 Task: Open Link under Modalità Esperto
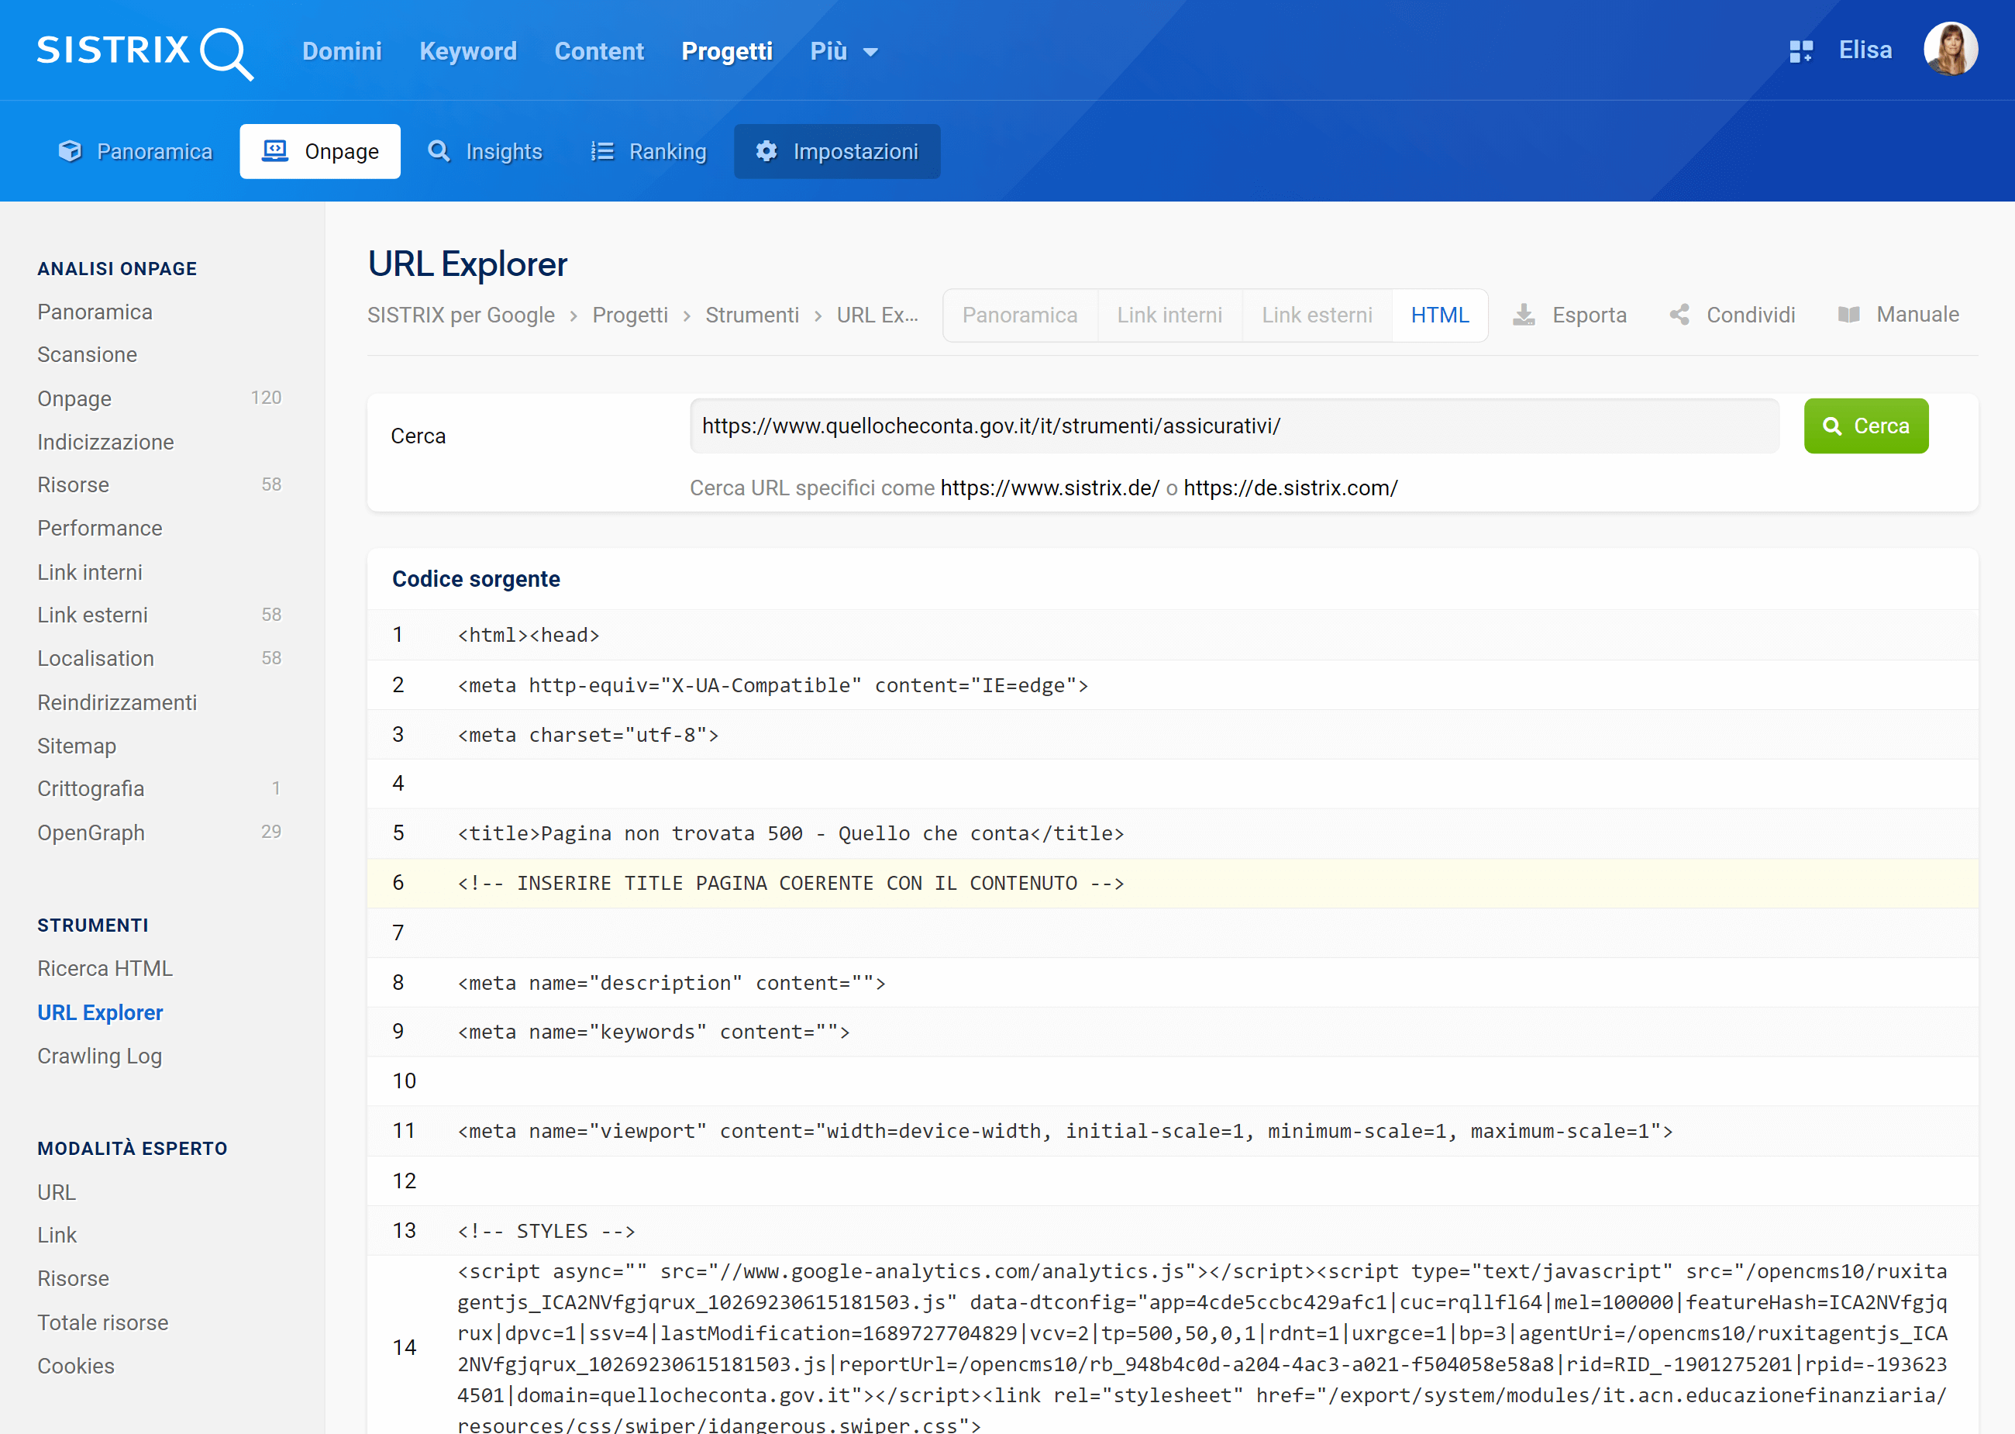(x=57, y=1236)
